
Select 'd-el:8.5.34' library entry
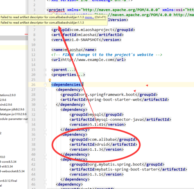[x=7, y=167]
